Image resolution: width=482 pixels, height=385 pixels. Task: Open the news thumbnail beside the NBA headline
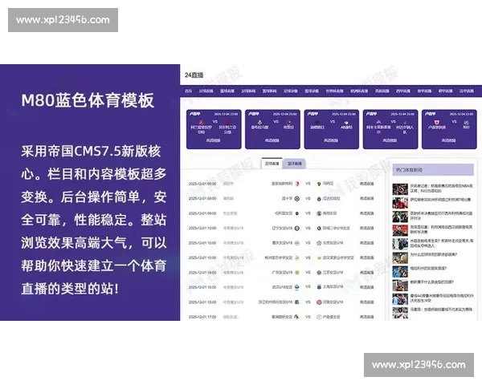(x=400, y=189)
